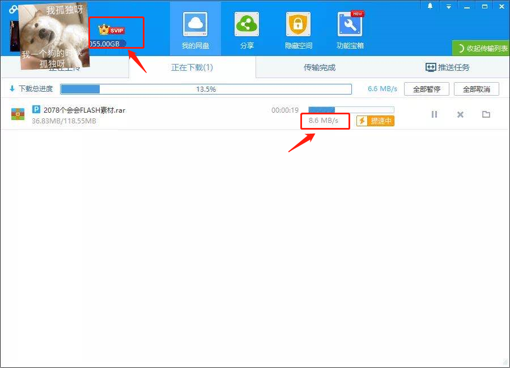Click the overall download progress bar 13.5%

click(206, 89)
